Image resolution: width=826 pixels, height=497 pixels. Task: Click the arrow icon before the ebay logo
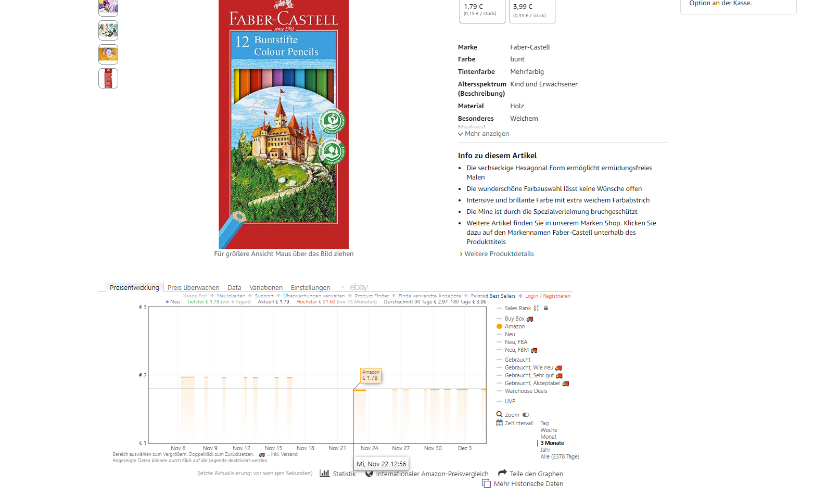[x=340, y=287]
